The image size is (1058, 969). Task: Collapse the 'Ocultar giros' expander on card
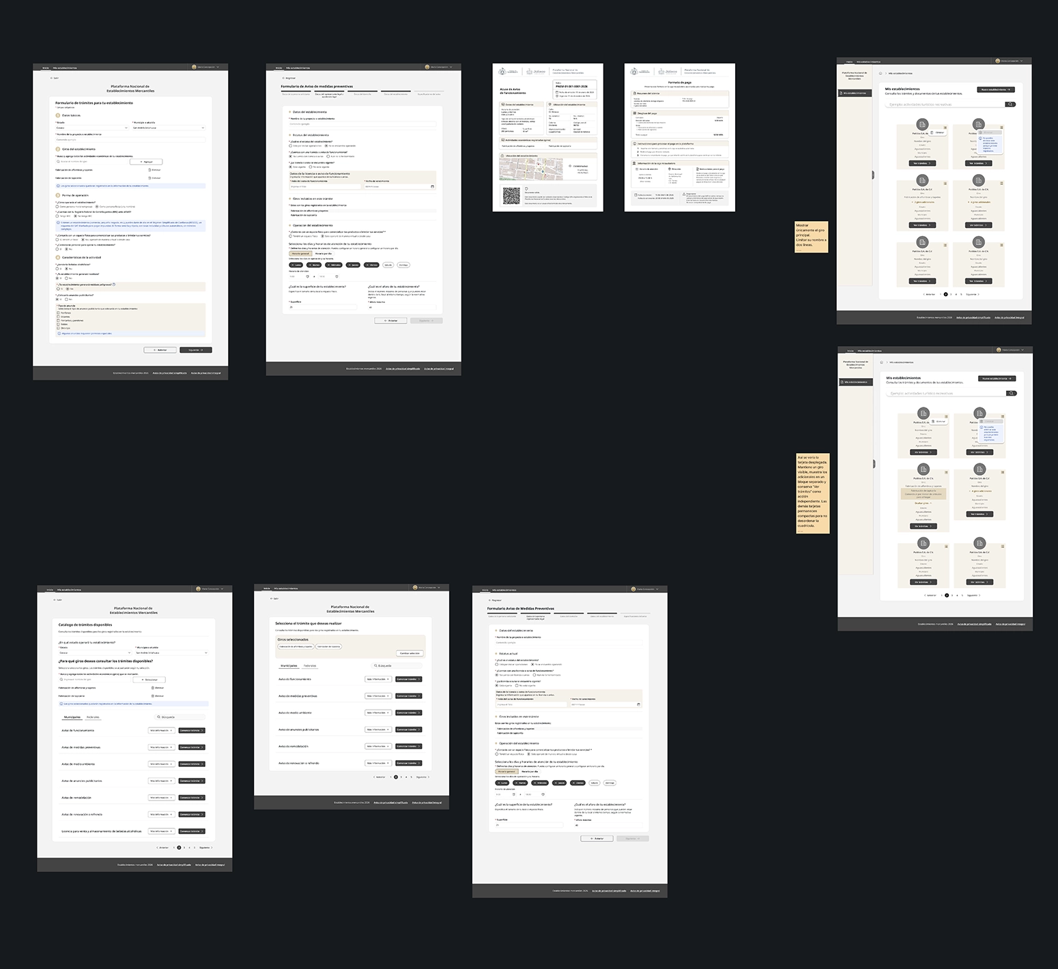(x=923, y=503)
